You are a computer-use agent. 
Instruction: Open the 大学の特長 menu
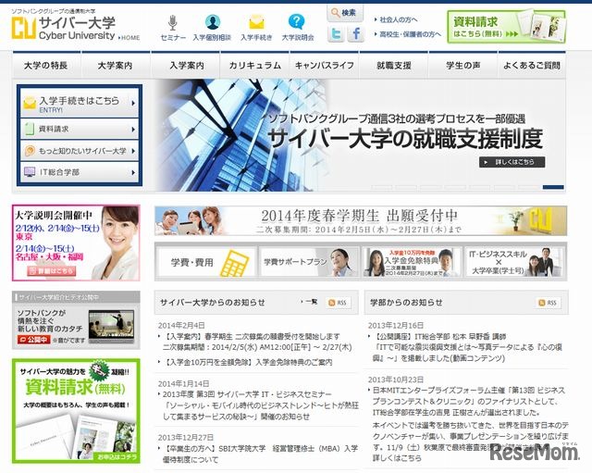click(46, 66)
